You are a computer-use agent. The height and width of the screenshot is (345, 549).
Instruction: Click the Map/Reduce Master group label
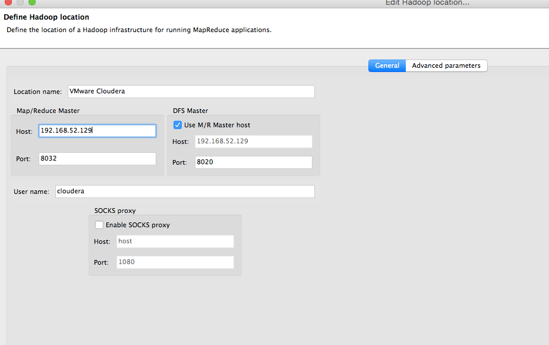(48, 111)
